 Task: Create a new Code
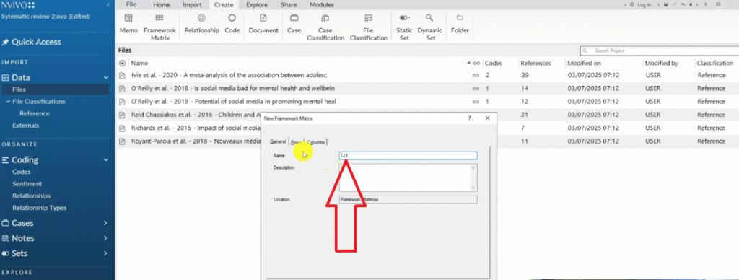[x=232, y=24]
